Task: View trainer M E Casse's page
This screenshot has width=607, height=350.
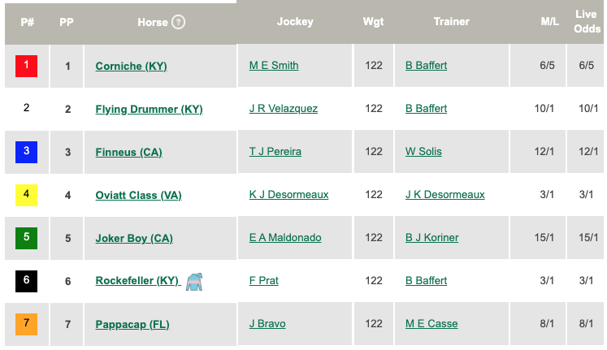Action: (x=431, y=324)
